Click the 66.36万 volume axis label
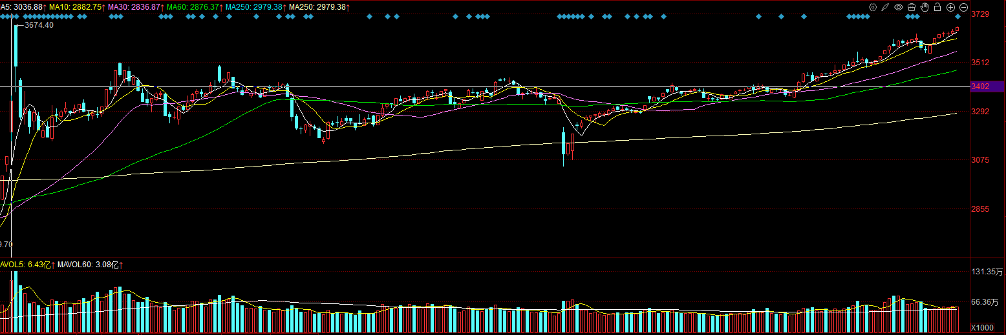 [985, 301]
